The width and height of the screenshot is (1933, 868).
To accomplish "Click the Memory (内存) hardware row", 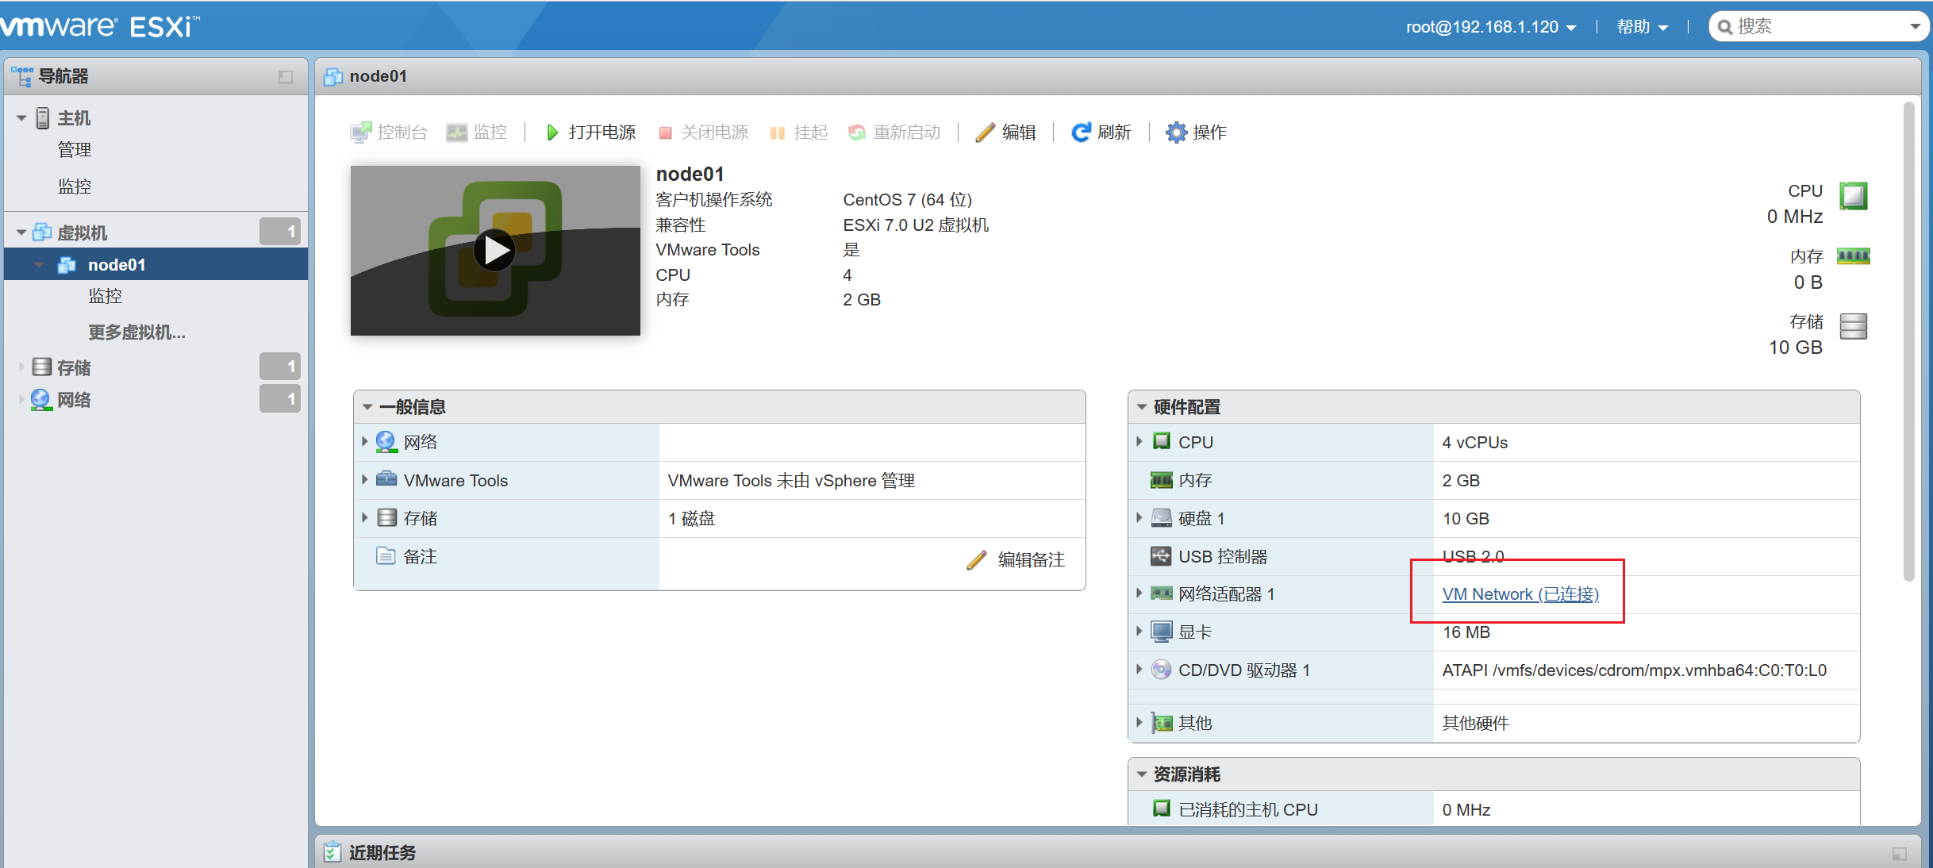I will point(1493,480).
